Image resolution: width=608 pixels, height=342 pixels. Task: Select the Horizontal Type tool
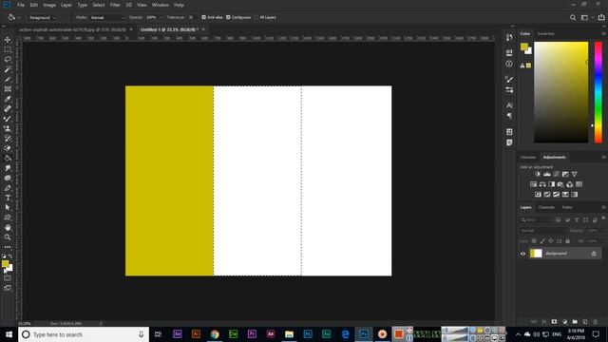(8, 198)
